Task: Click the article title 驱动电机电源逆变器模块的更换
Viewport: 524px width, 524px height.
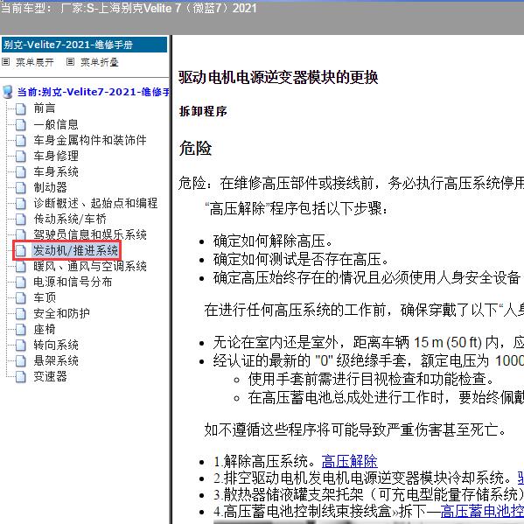Action: [x=278, y=78]
